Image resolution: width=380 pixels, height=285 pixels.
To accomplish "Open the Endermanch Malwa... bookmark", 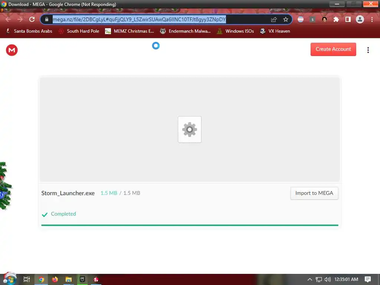I will point(186,31).
